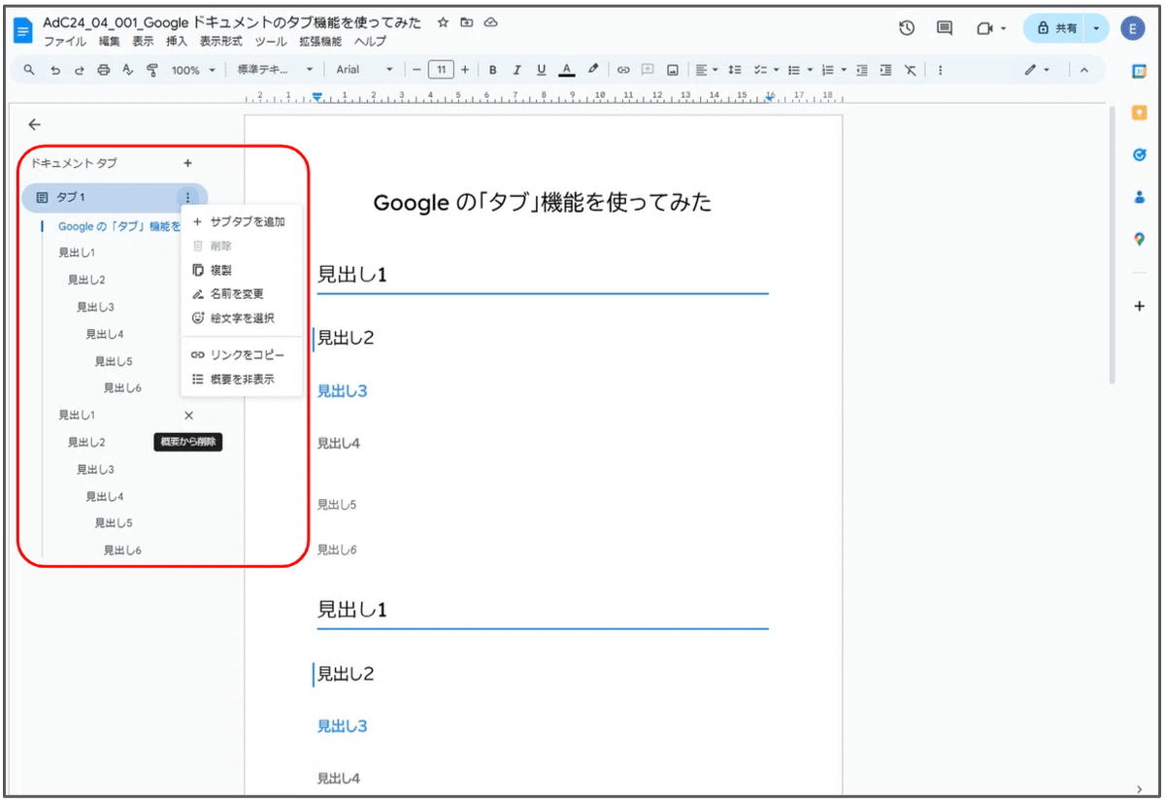Open Google Keep from the side panel
1165x802 pixels.
click(x=1138, y=112)
